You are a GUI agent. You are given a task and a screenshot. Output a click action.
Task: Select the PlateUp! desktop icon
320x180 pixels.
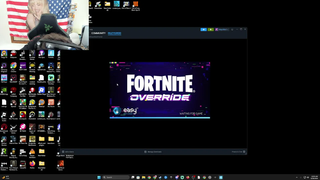pyautogui.click(x=41, y=103)
